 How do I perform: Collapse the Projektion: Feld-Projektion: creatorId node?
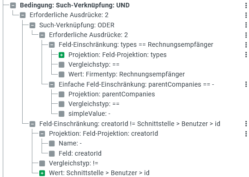tap(42, 134)
